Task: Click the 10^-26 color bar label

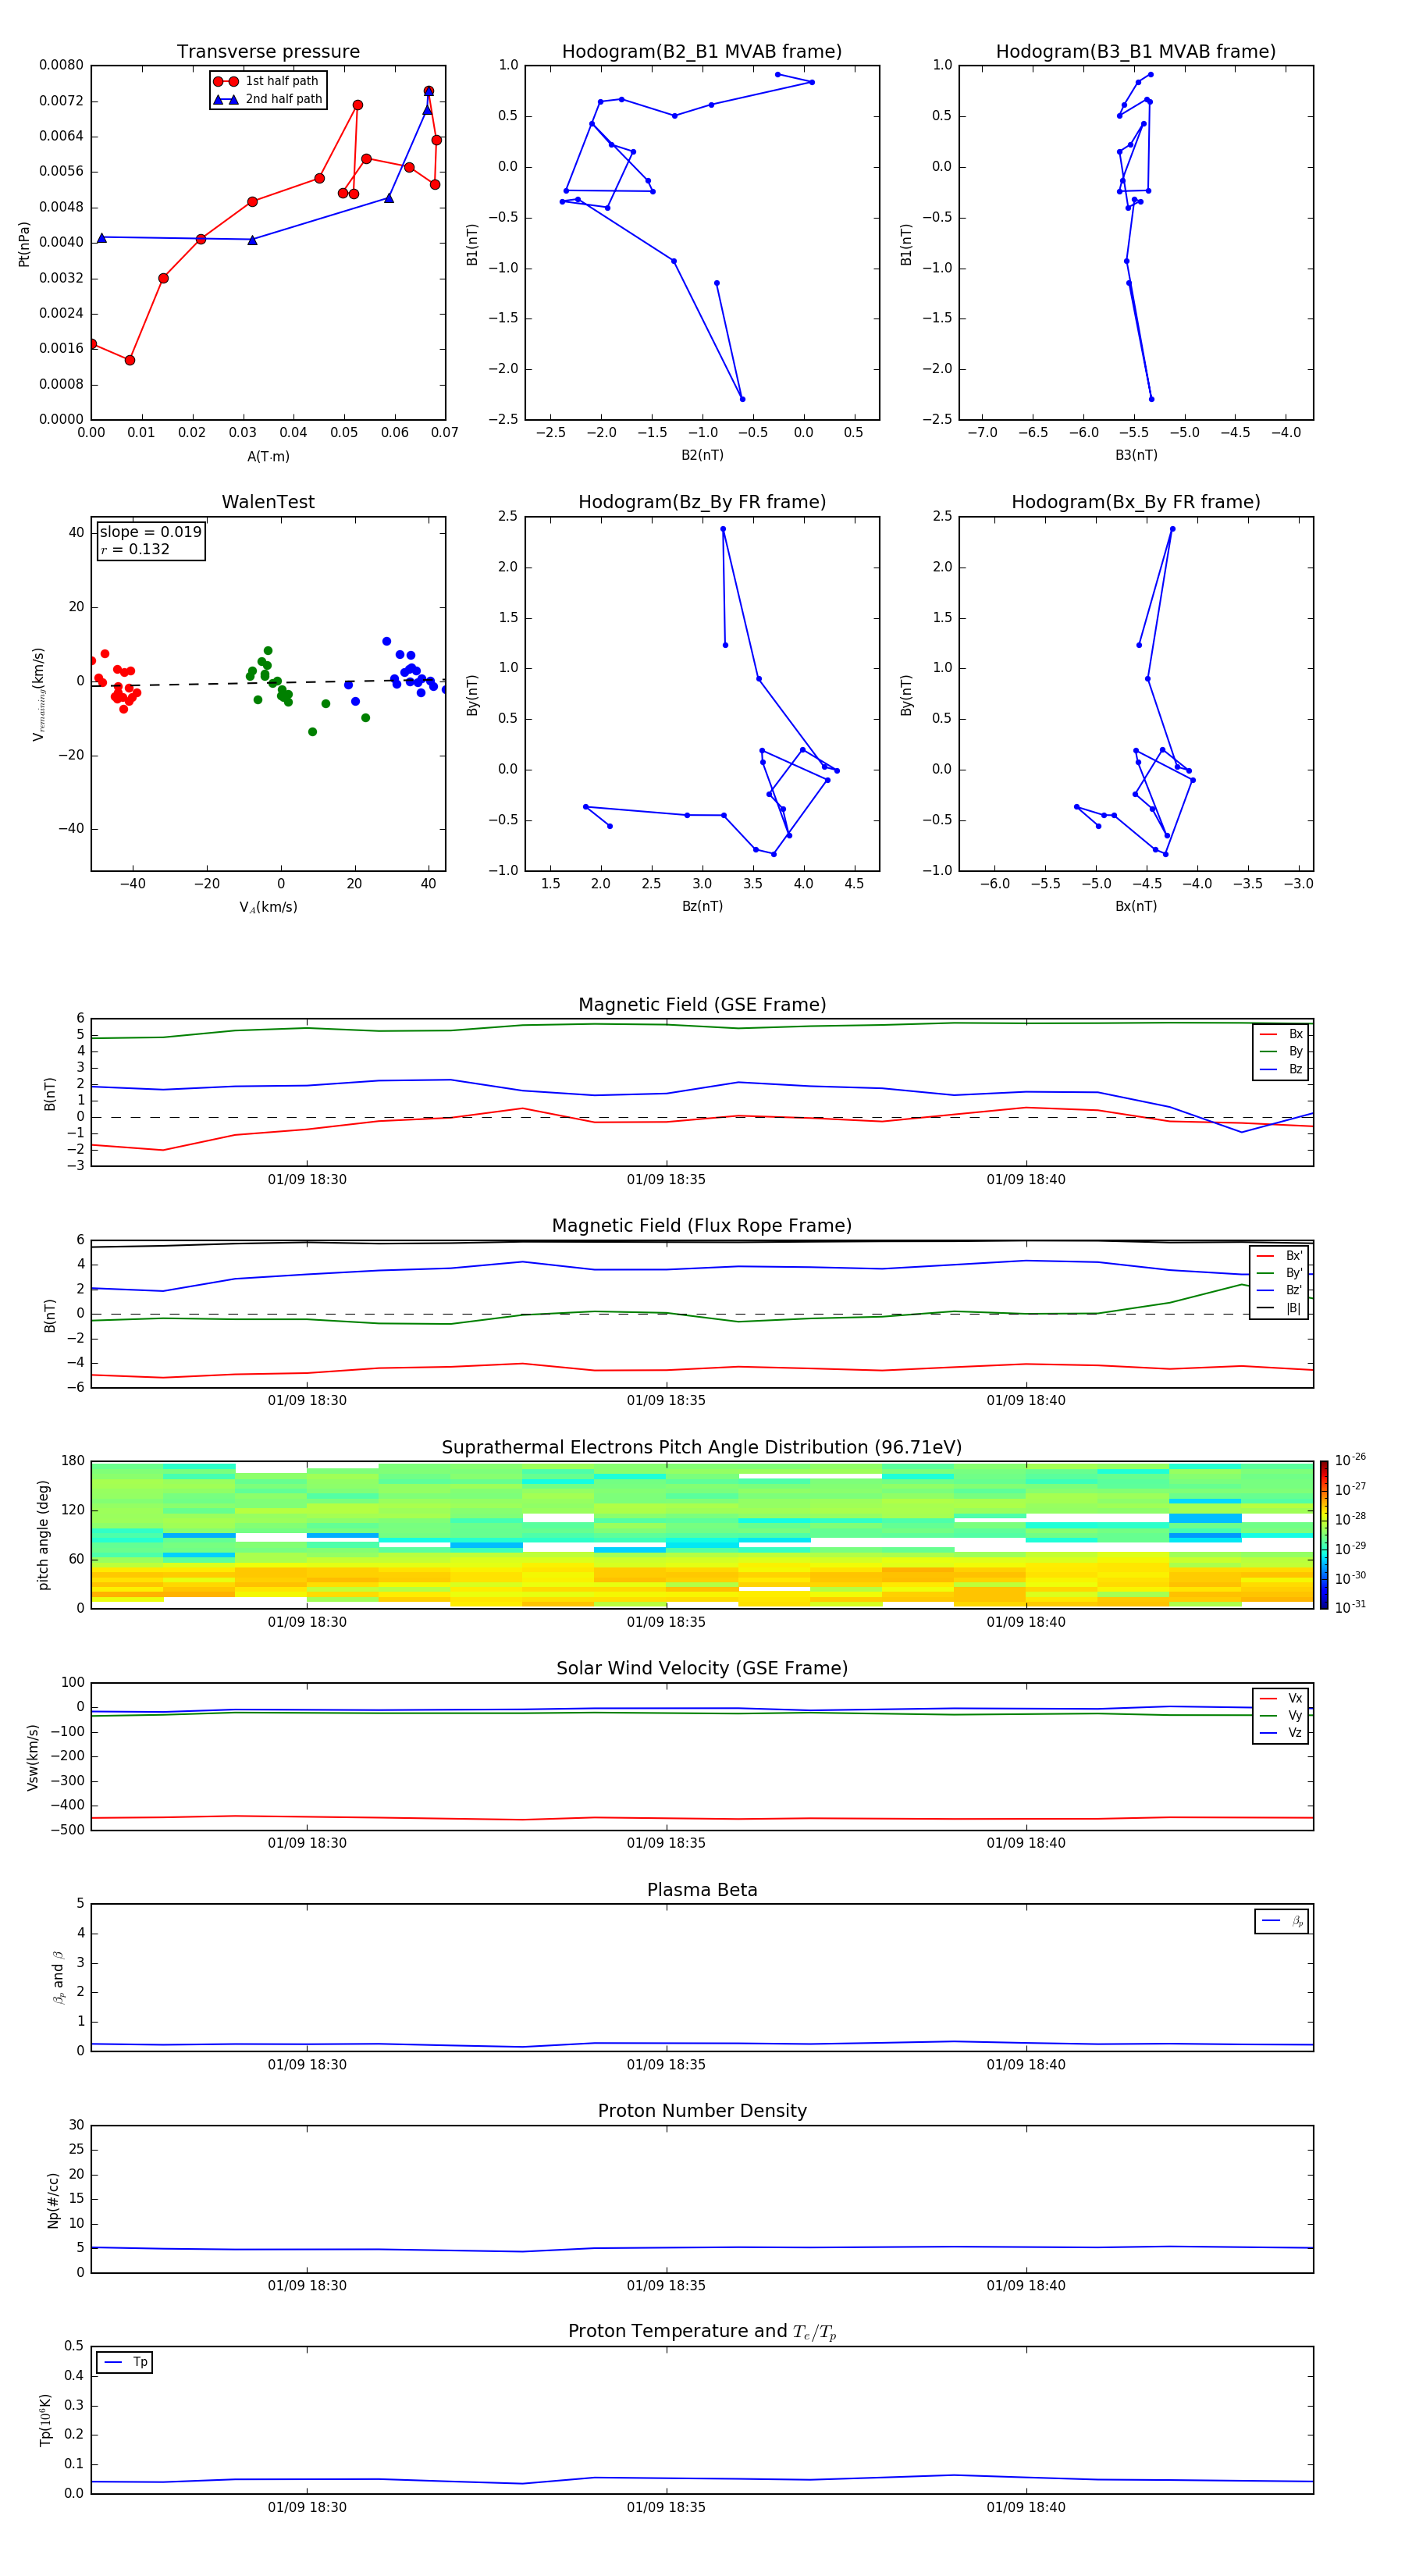Action: point(1350,1460)
